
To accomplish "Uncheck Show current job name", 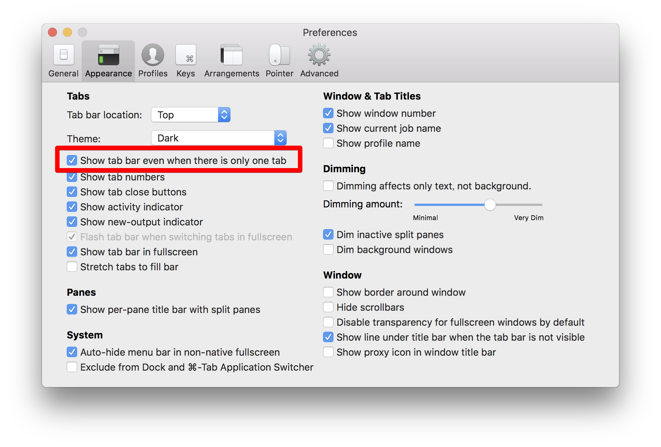I will [x=328, y=128].
